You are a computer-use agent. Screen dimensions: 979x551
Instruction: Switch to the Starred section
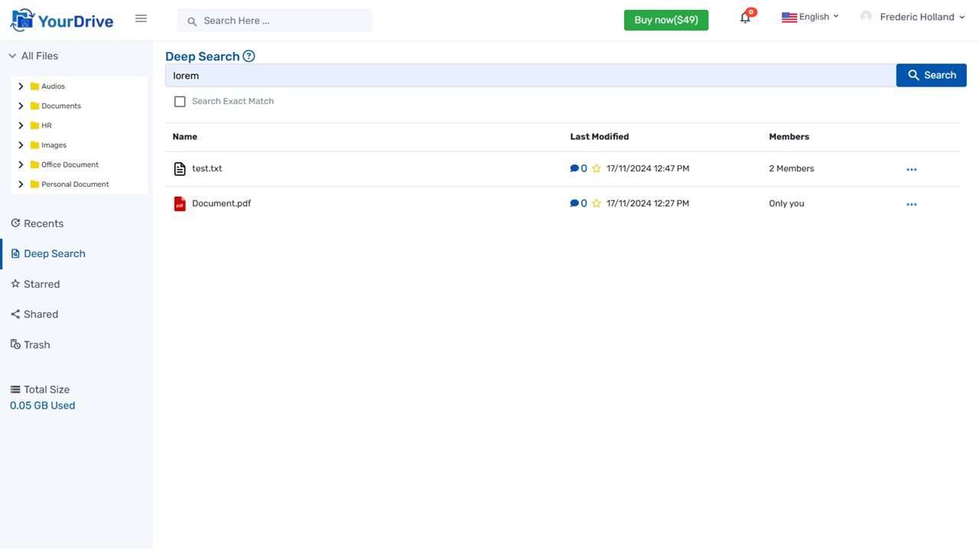click(41, 284)
